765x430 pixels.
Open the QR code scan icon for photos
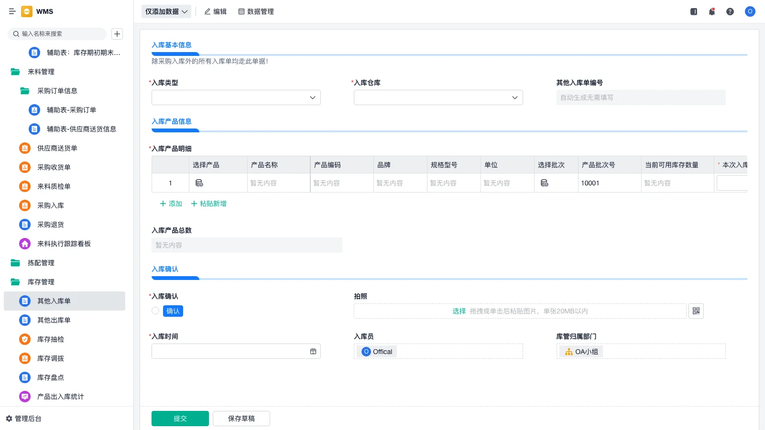point(696,311)
